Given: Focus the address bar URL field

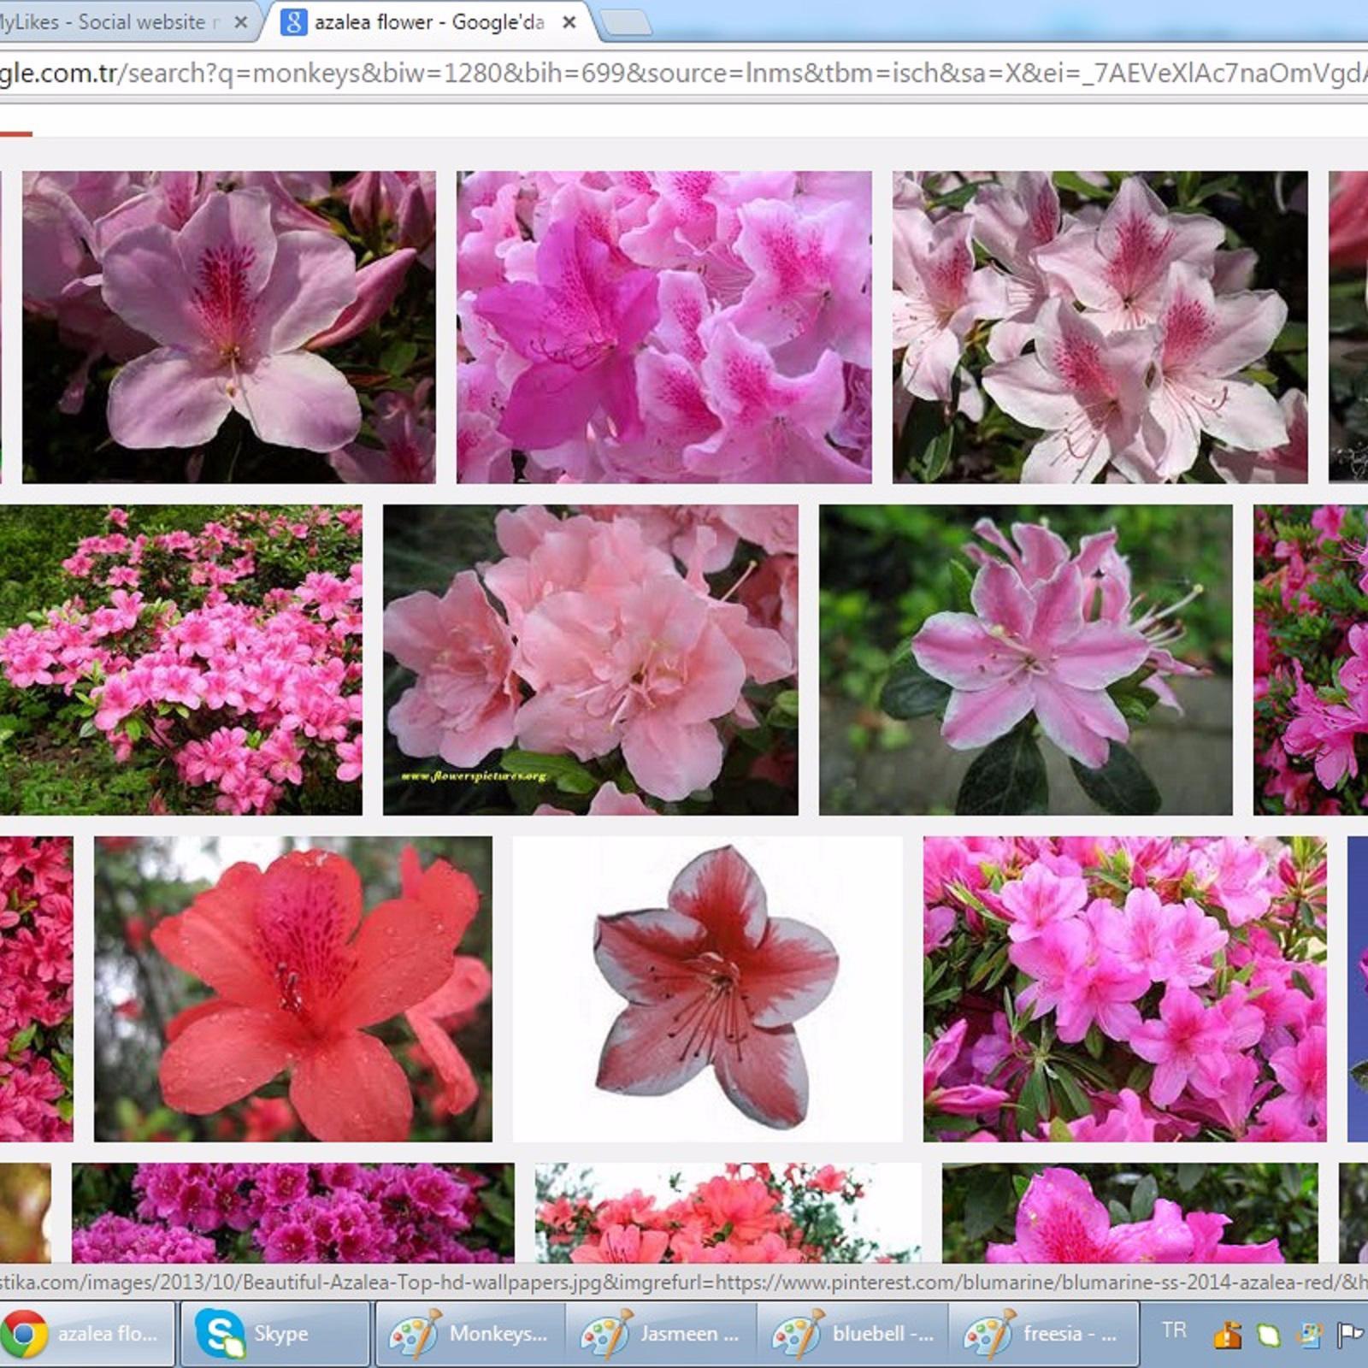Looking at the screenshot, I should 684,74.
